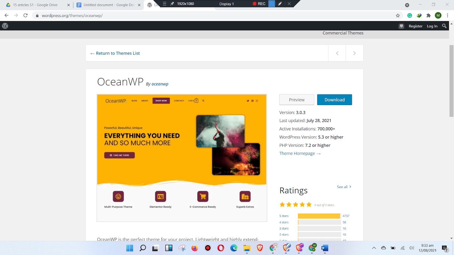
Task: Open the Widgets icon on the taskbar
Action: click(169, 248)
